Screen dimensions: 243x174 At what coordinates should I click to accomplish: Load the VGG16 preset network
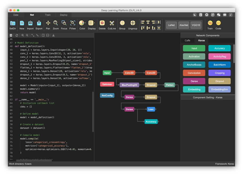196,25
